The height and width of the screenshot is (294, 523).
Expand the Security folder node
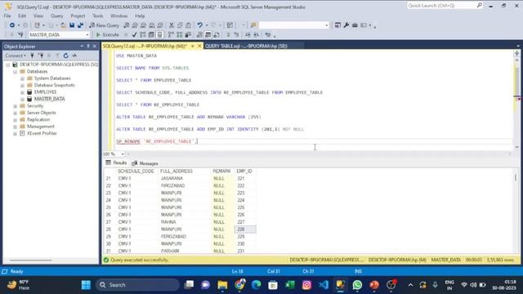pyautogui.click(x=15, y=106)
